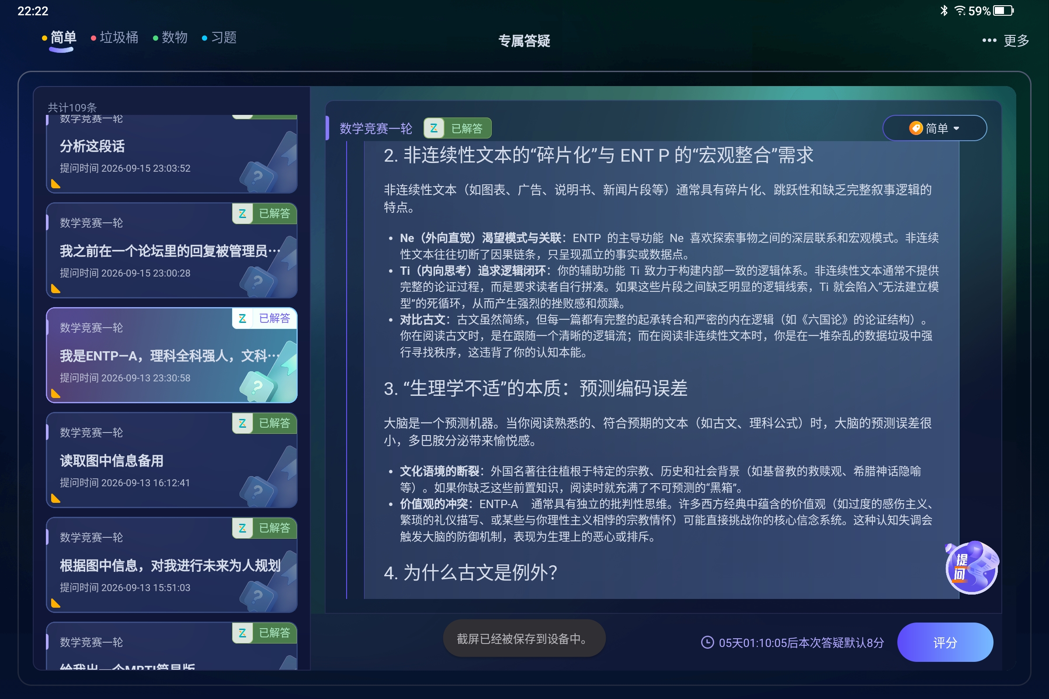Open the 根据图中信息 planning question card
Screen dimensions: 1049x699
tap(172, 565)
